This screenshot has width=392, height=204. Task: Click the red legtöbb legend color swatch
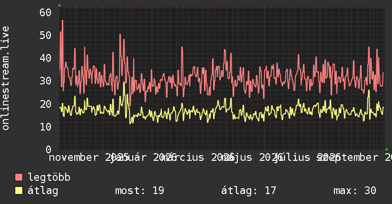tap(19, 177)
